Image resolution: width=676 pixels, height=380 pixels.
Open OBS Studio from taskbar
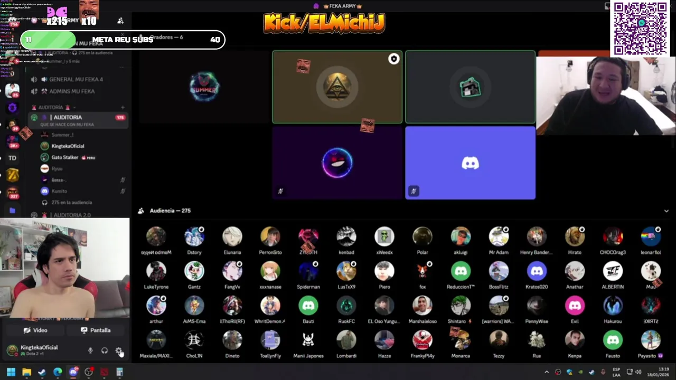coord(89,372)
